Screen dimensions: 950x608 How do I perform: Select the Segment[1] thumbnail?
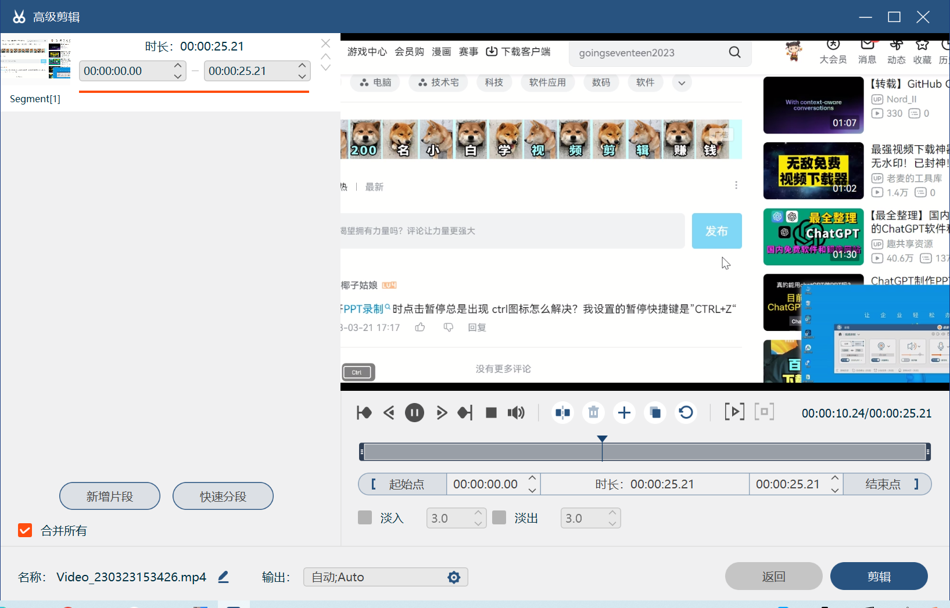(36, 59)
